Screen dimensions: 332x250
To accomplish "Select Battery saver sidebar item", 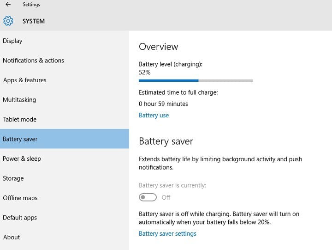I will [65, 139].
